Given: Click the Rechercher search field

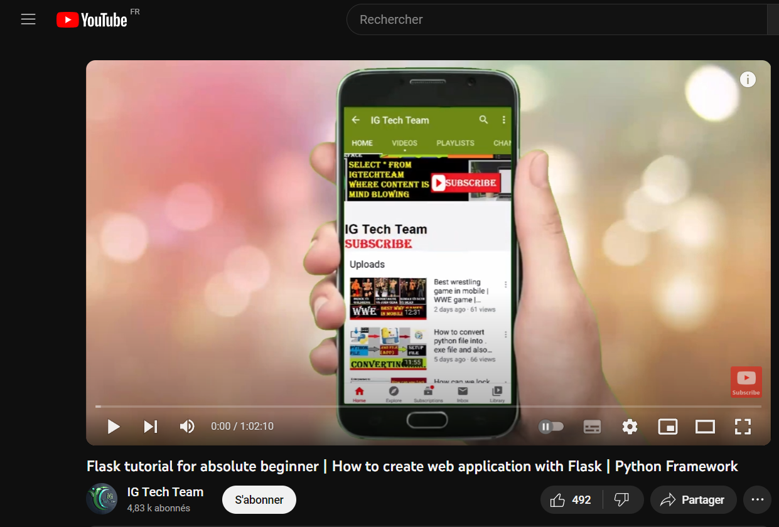Looking at the screenshot, I should 557,19.
